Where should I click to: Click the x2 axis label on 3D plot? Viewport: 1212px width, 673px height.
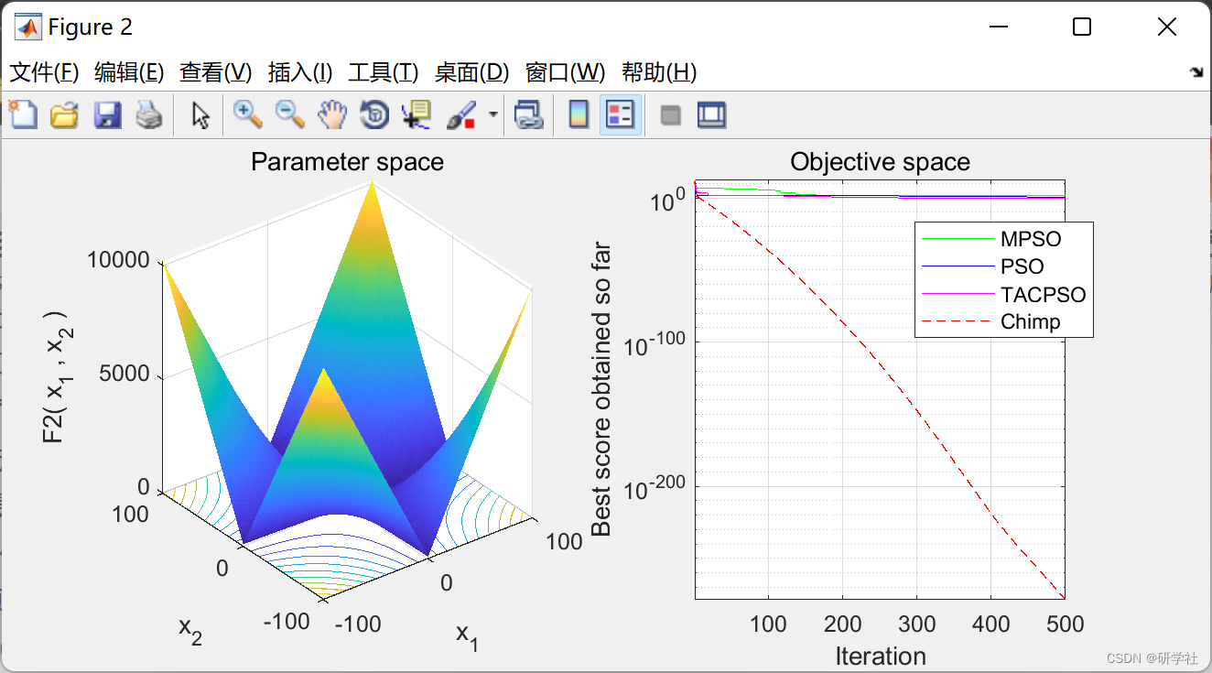point(189,631)
